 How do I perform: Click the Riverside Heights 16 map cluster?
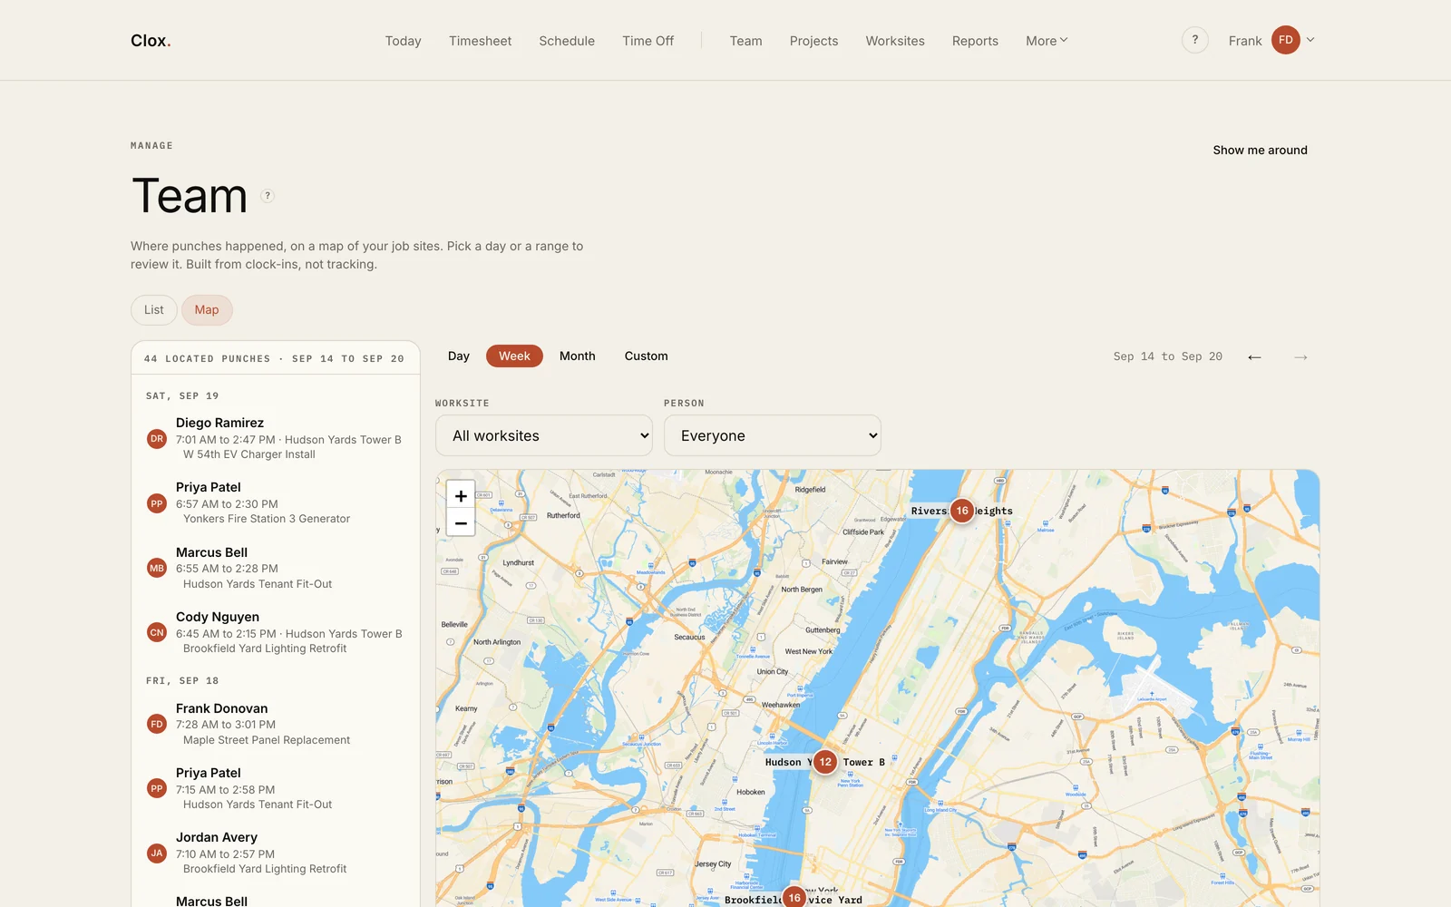click(x=962, y=511)
